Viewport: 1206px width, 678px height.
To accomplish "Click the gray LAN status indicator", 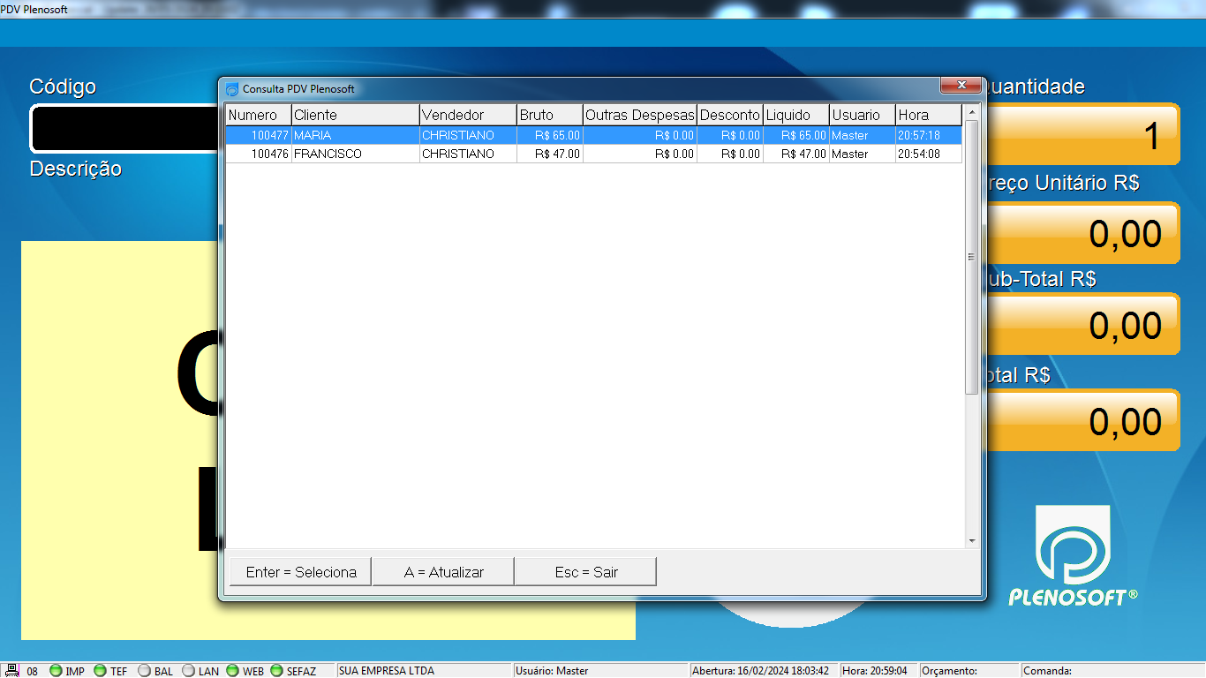I will (188, 671).
